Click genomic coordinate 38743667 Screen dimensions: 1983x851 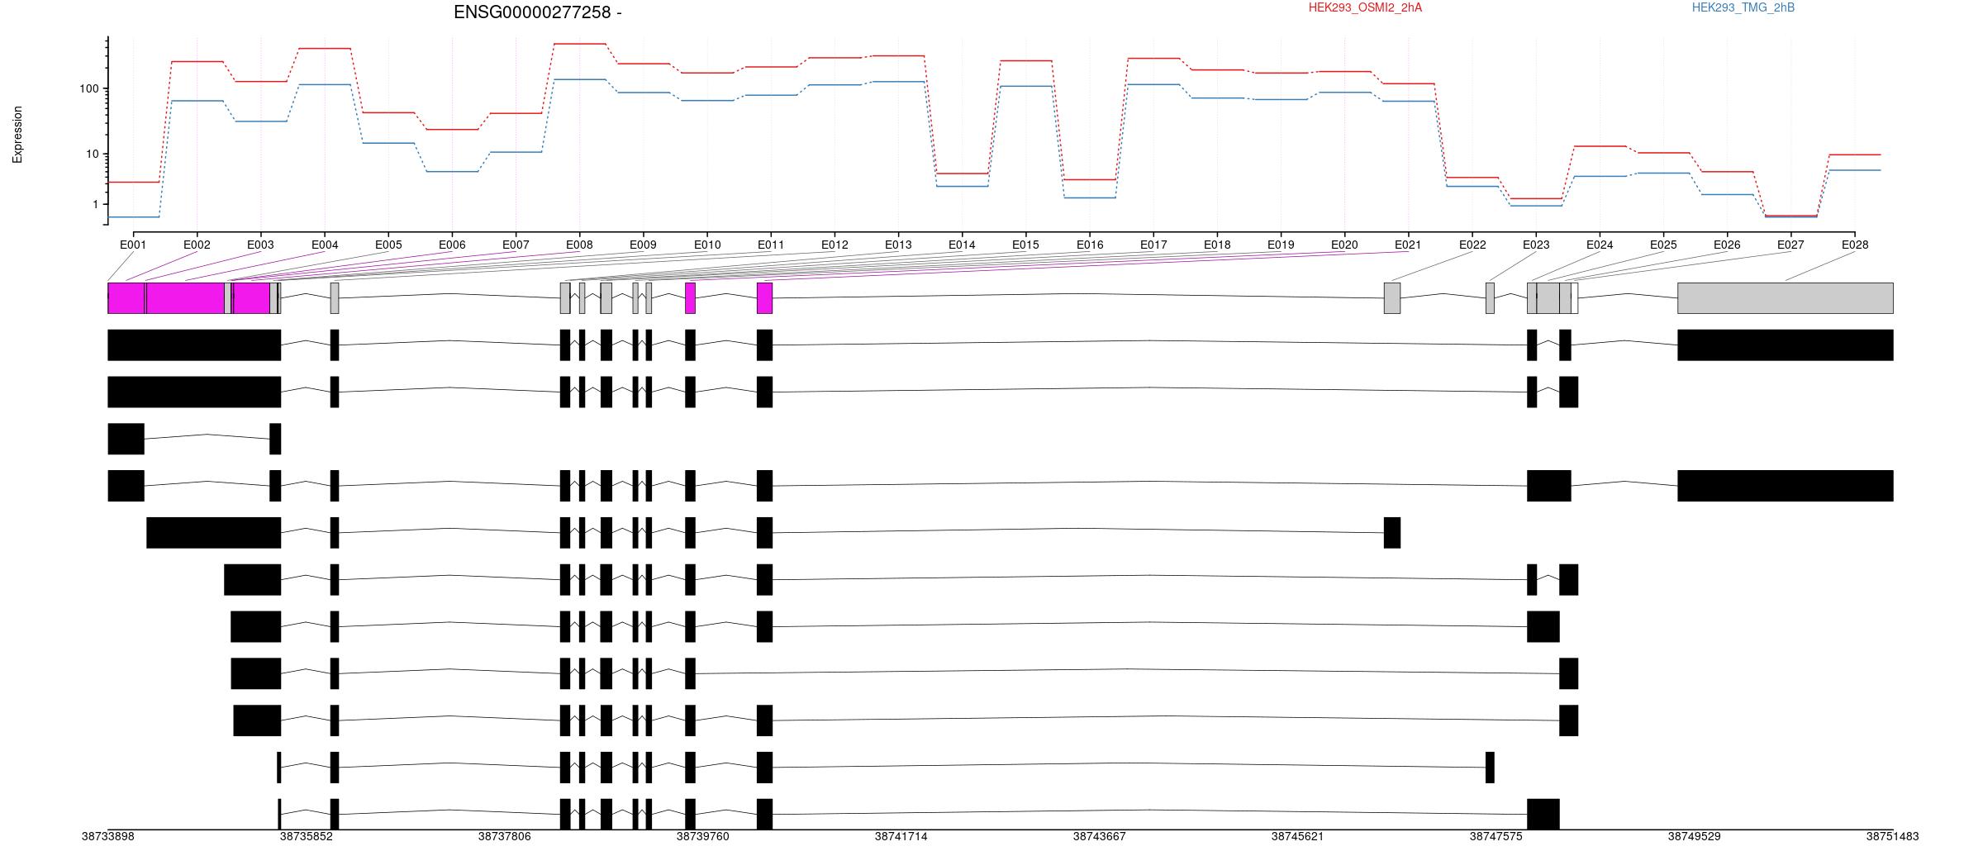point(1100,836)
